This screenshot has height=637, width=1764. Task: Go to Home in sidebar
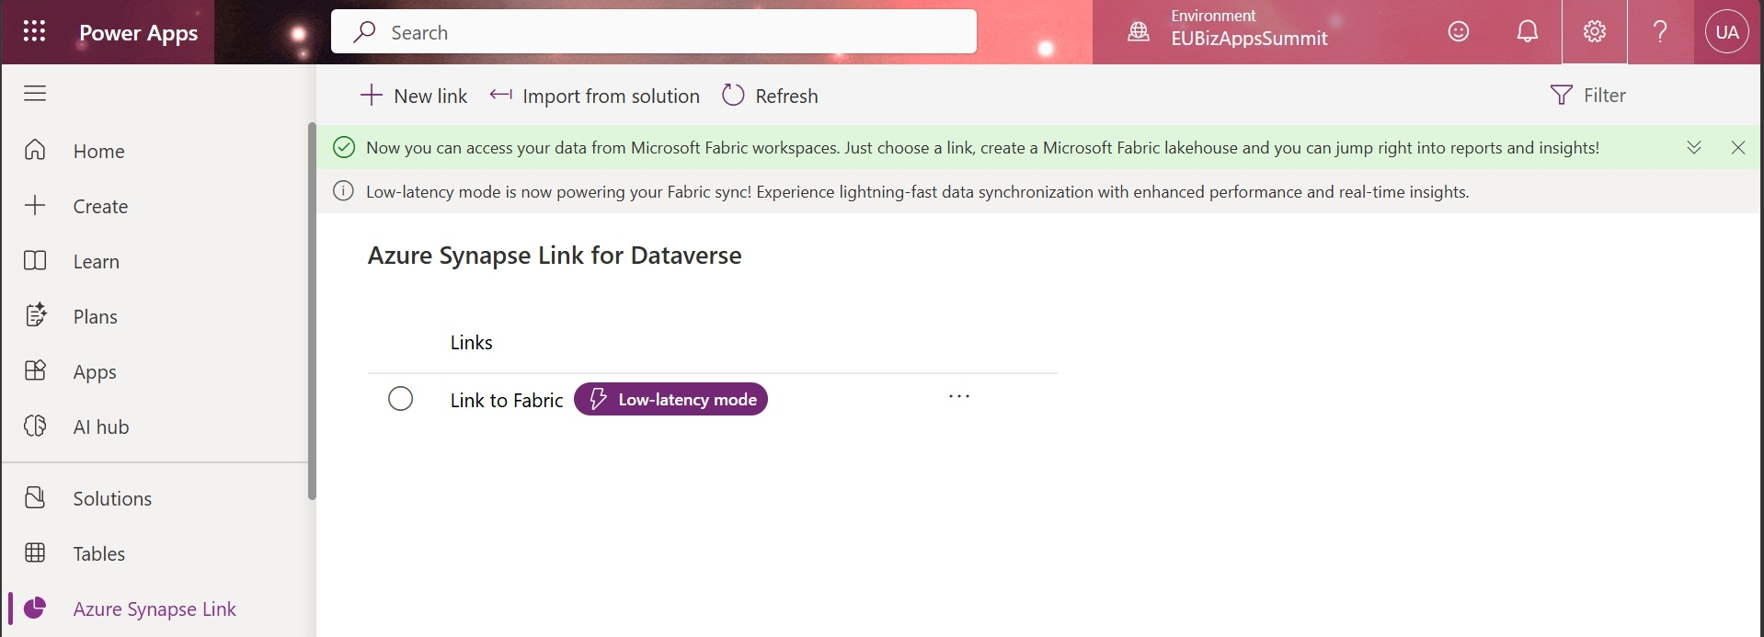pos(156,151)
